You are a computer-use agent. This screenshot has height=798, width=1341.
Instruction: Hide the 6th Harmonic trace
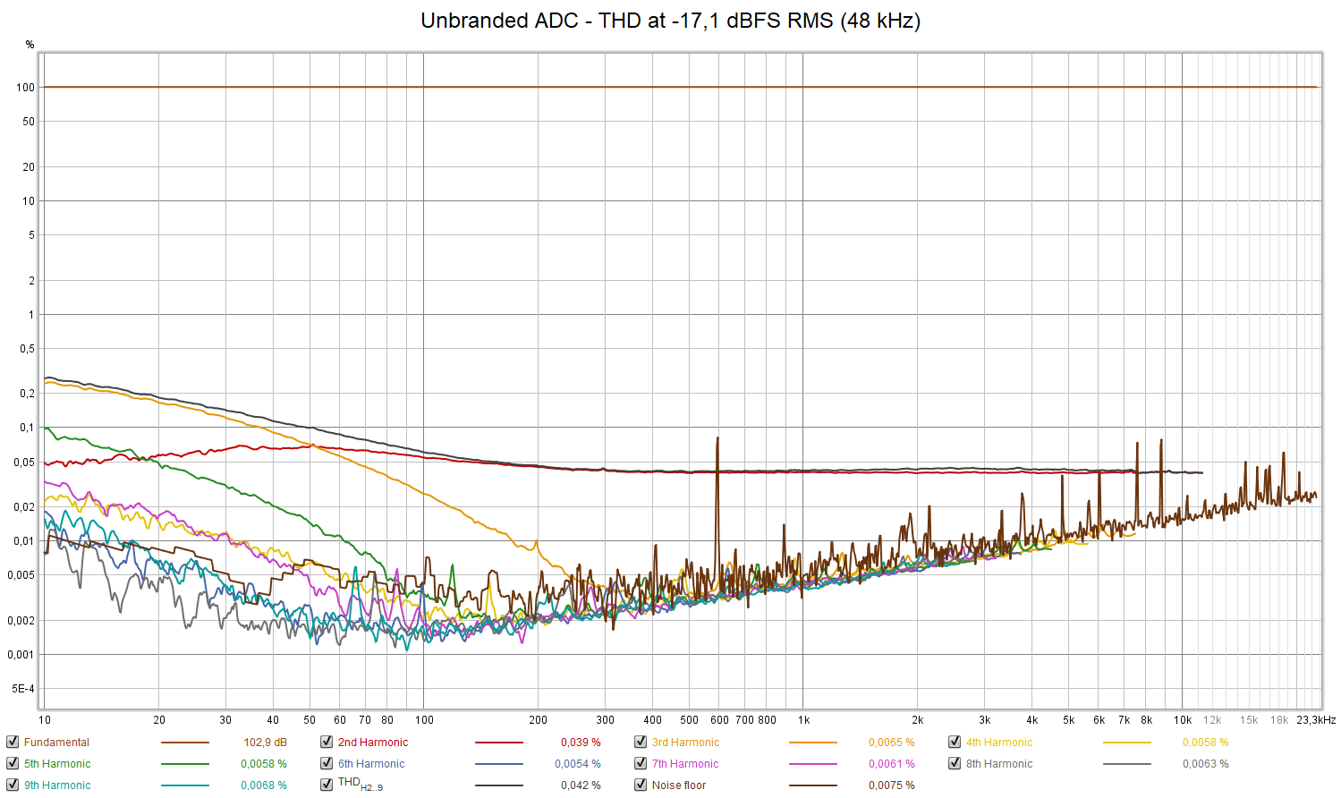click(327, 763)
